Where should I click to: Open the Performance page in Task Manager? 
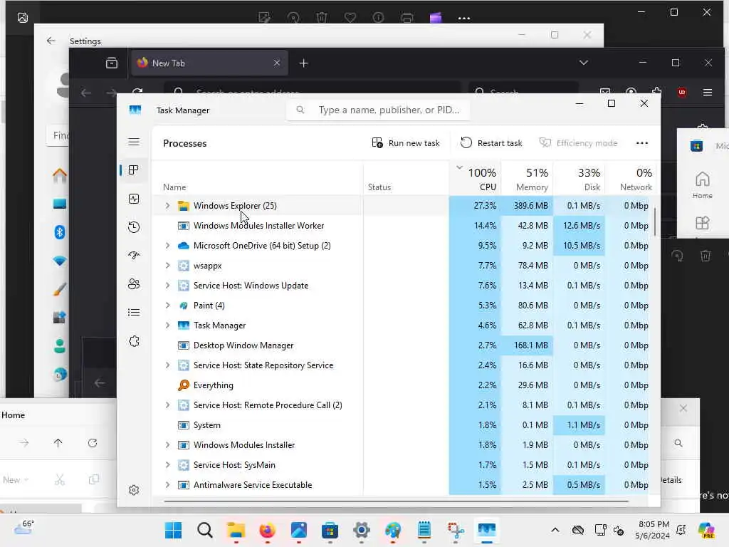[134, 199]
